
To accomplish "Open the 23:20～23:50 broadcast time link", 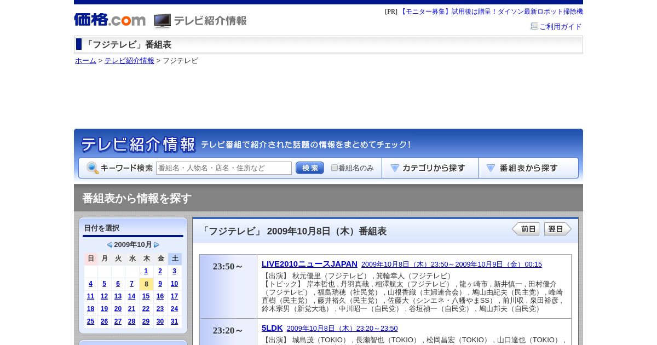I will [342, 329].
